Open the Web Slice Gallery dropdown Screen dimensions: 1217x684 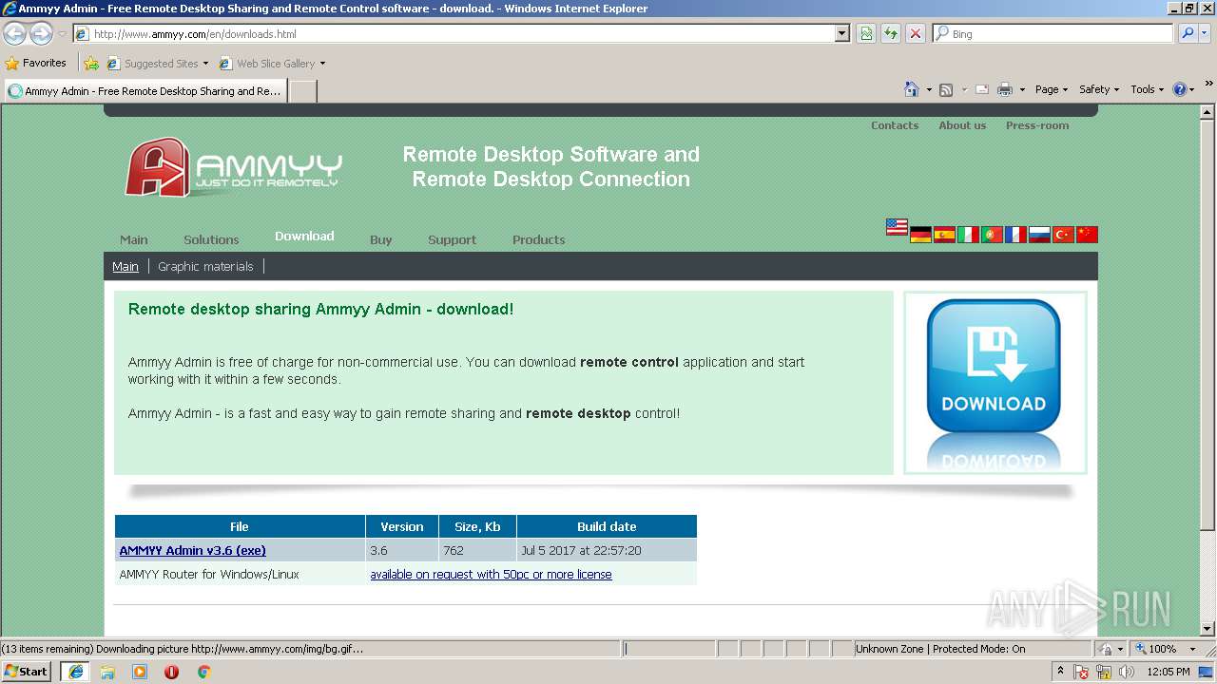322,64
